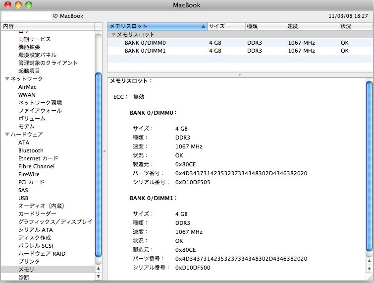Open 環境設定パネル in sidebar
The width and height of the screenshot is (374, 283).
tap(38, 55)
